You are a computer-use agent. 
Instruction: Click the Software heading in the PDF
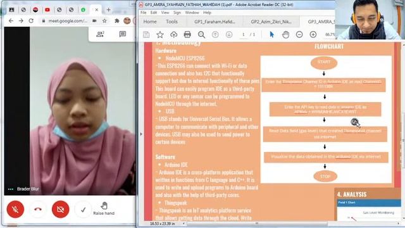click(165, 157)
